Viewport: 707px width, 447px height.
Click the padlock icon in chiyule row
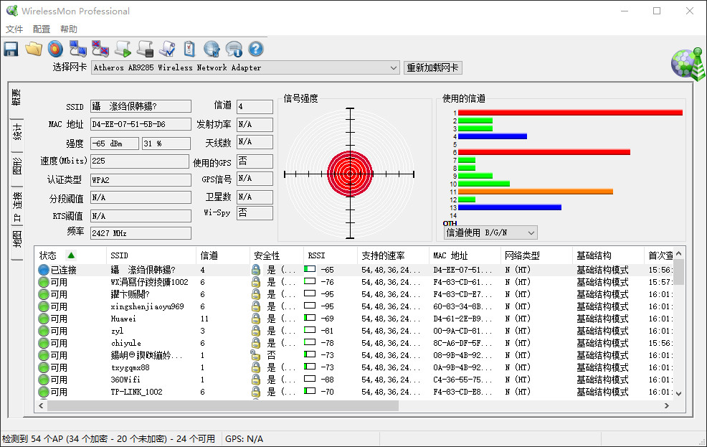(x=256, y=343)
